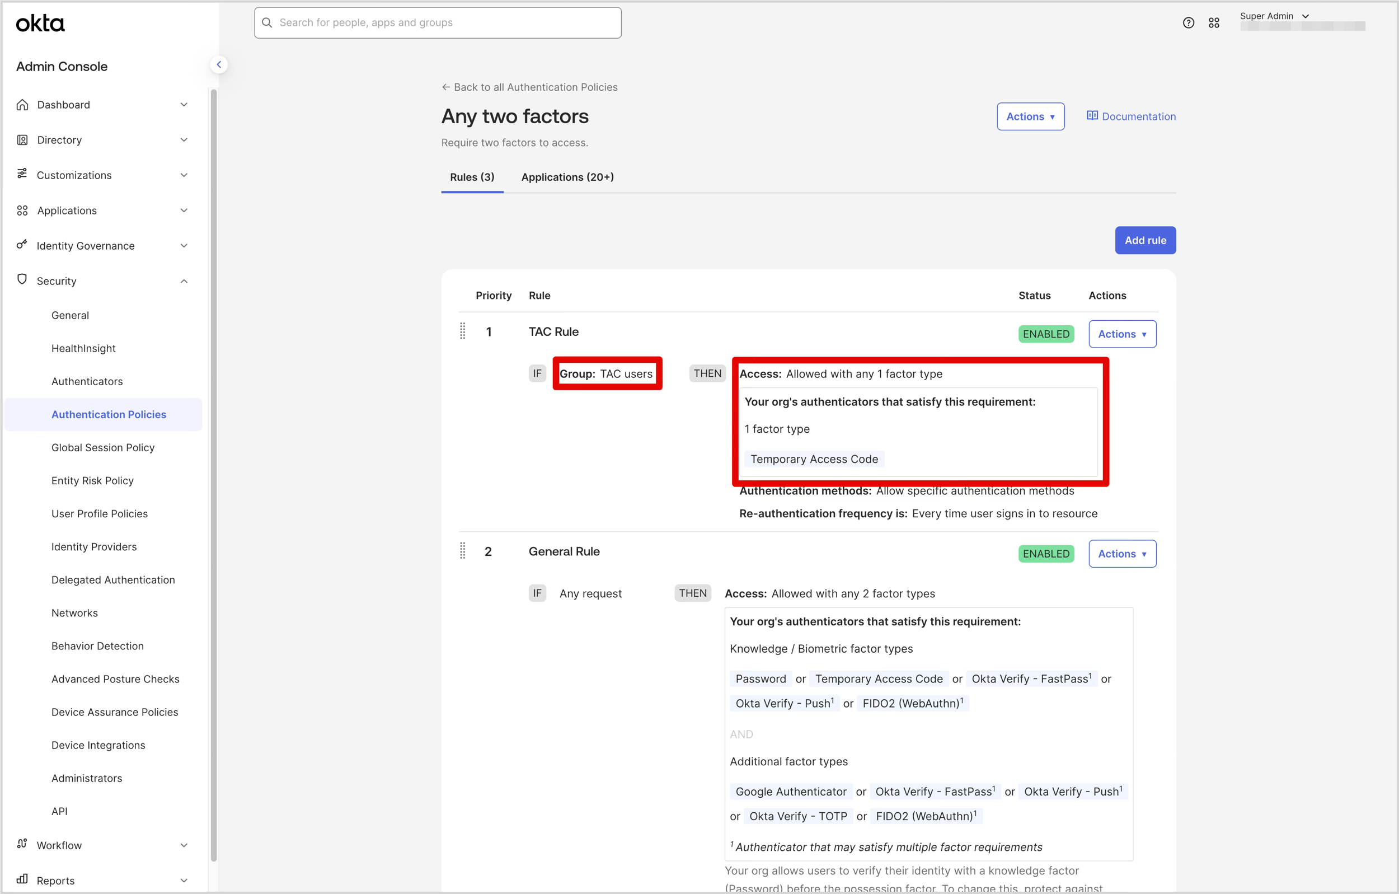
Task: Click the Okta logo
Action: point(40,24)
